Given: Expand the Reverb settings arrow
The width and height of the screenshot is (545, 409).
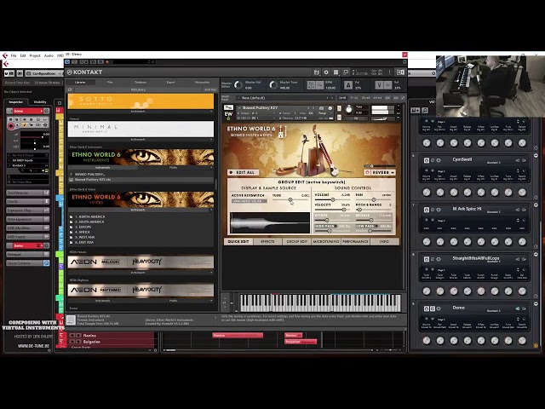Looking at the screenshot, I should tap(393, 172).
